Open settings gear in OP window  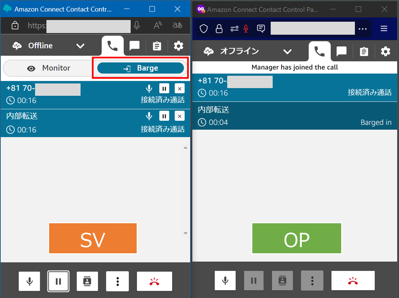[x=386, y=51]
